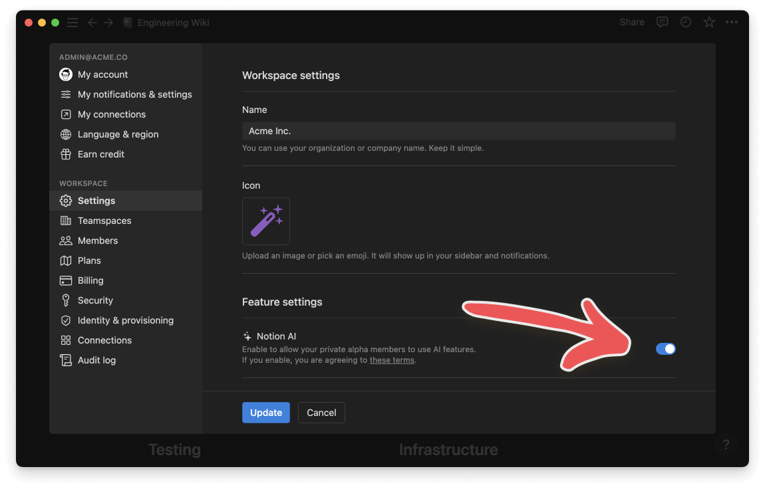Click the Earn credit gift icon
Screen dimensions: 765x489
(x=66, y=154)
